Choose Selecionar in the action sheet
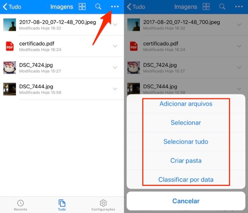Viewport: 248px width, 213px height. (x=186, y=123)
